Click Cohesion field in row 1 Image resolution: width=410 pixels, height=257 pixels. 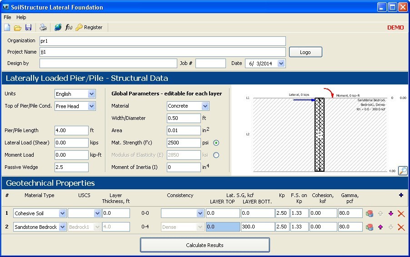coord(323,213)
